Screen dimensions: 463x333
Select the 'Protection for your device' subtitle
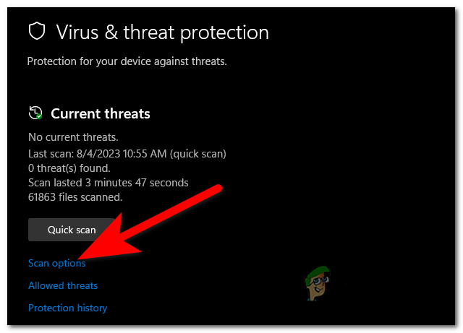coord(127,61)
